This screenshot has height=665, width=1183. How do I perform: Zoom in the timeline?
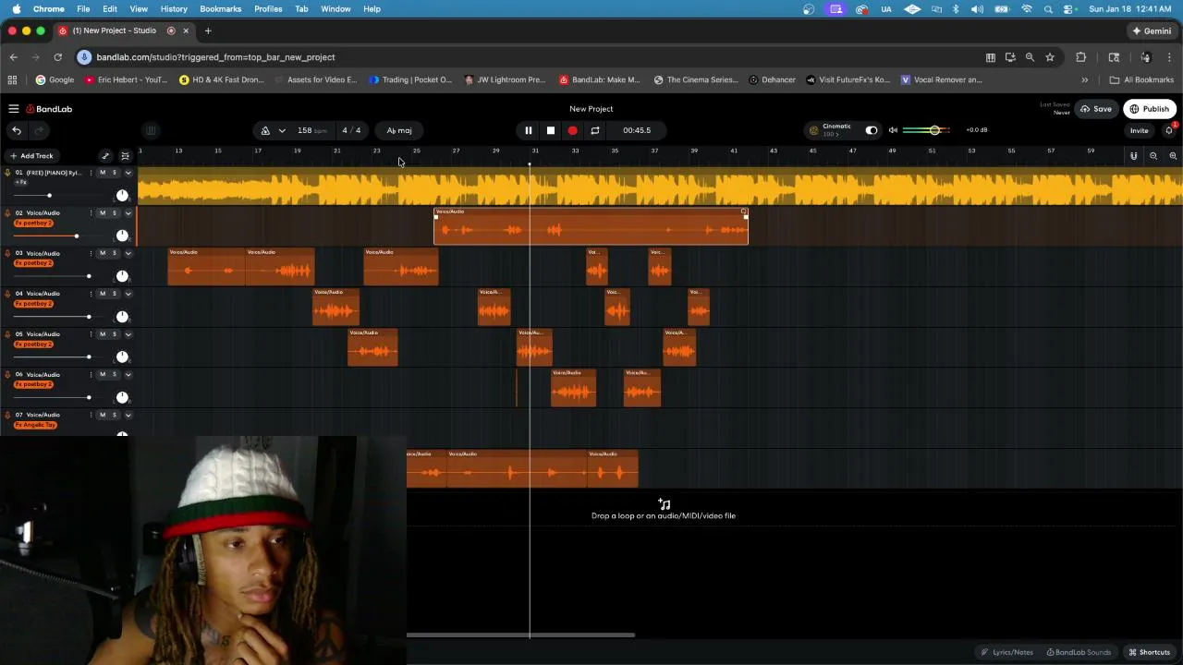(1173, 156)
